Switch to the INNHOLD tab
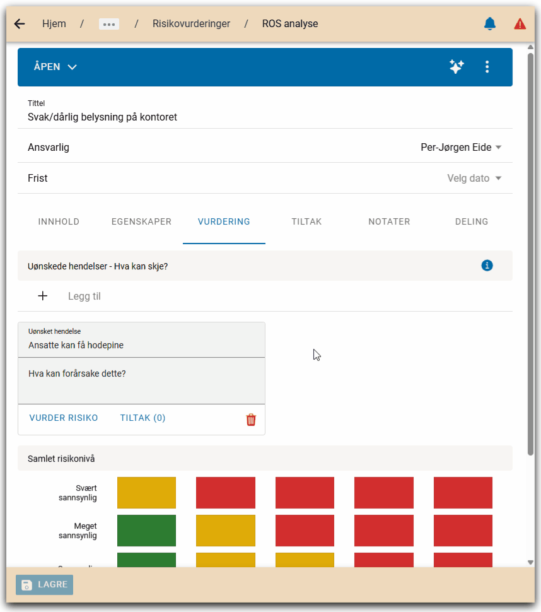 (x=59, y=221)
